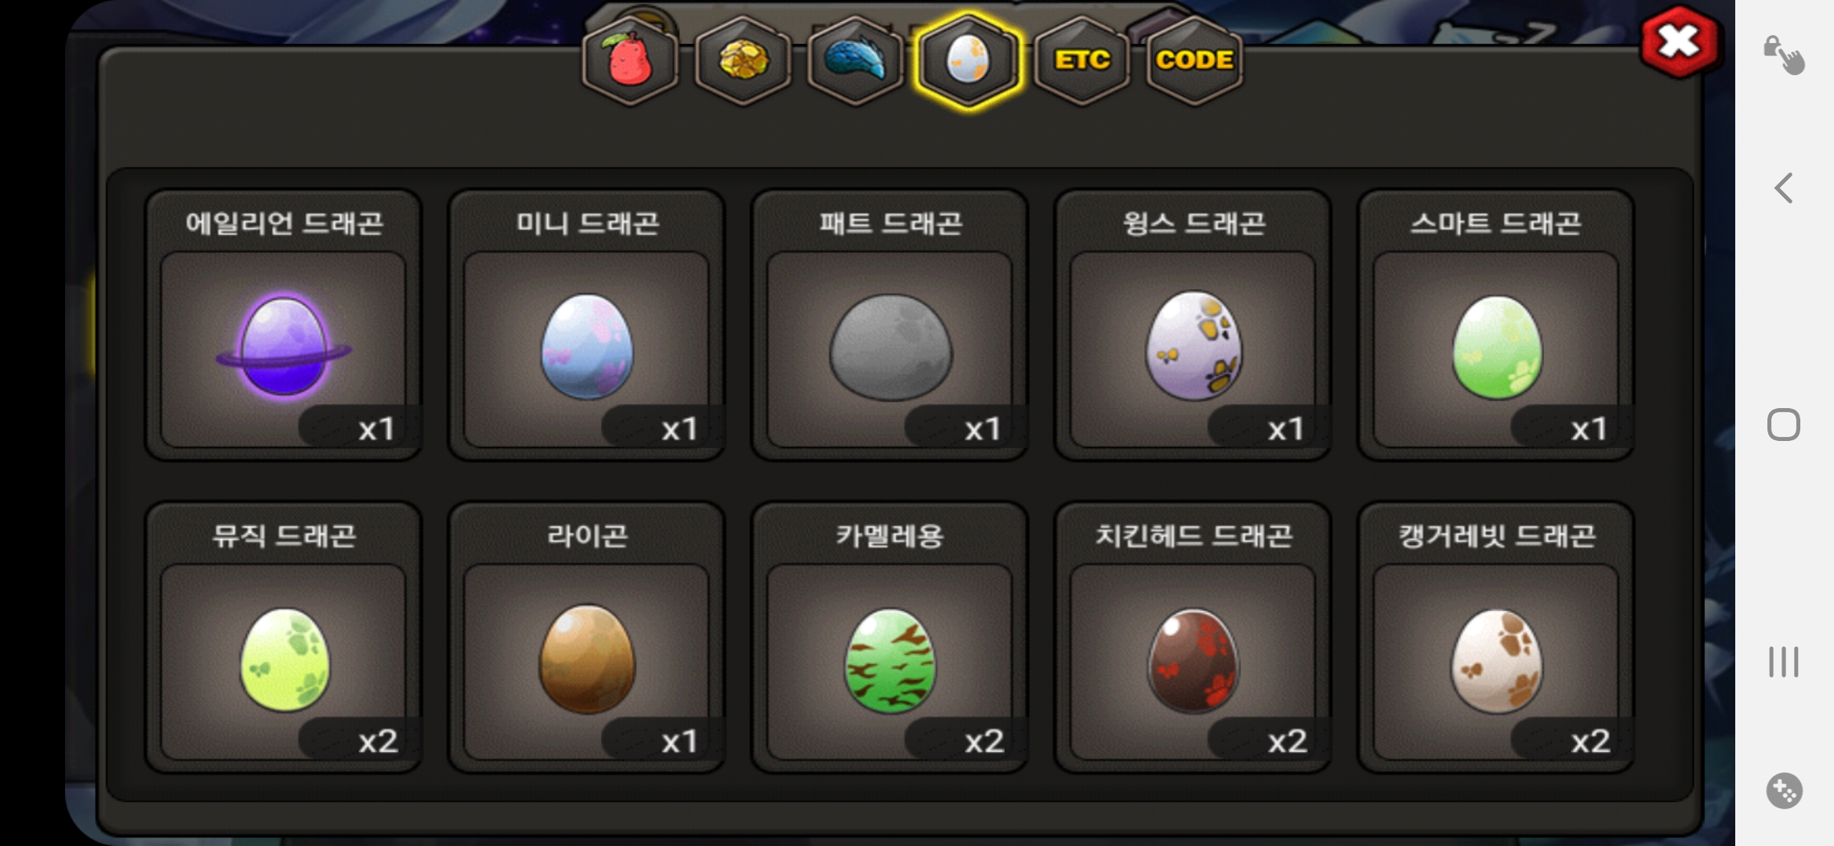Open the fruit food tab icon
The image size is (1834, 846).
pyautogui.click(x=630, y=60)
